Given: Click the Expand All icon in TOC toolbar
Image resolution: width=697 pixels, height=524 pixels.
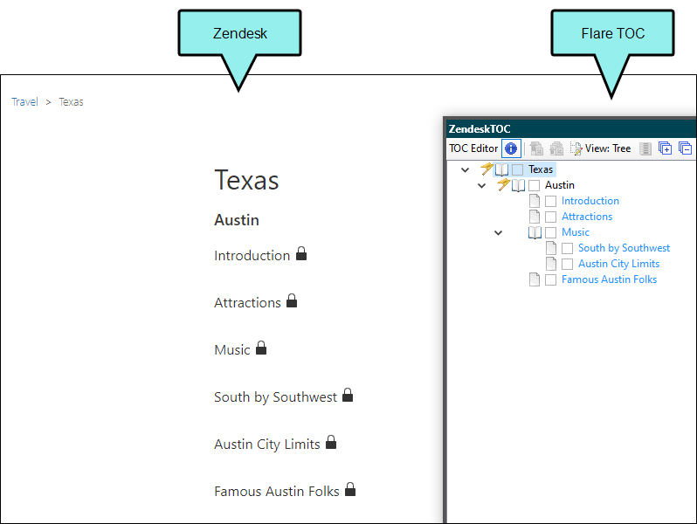Looking at the screenshot, I should [x=665, y=148].
